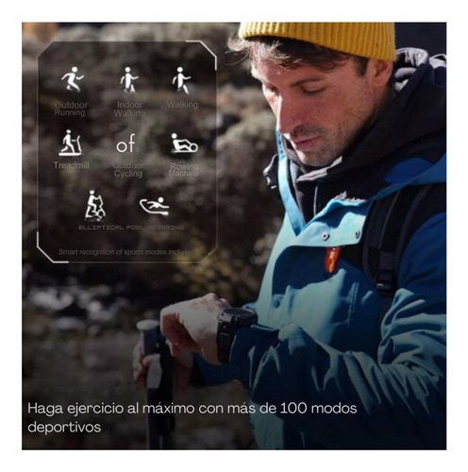Select the Outdoor Running figure icon
468x472 pixels.
pos(73,79)
